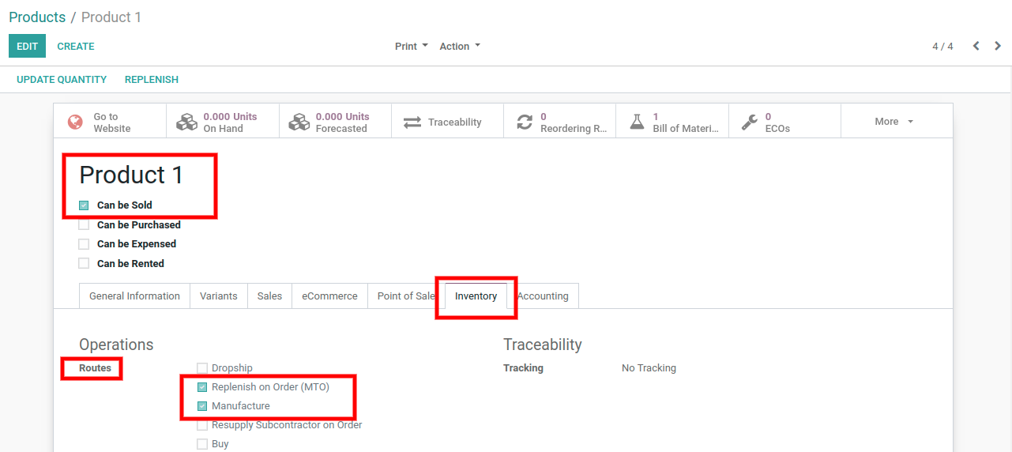This screenshot has height=452, width=1012.
Task: Click the Reordering Rules refresh icon
Action: (x=525, y=122)
